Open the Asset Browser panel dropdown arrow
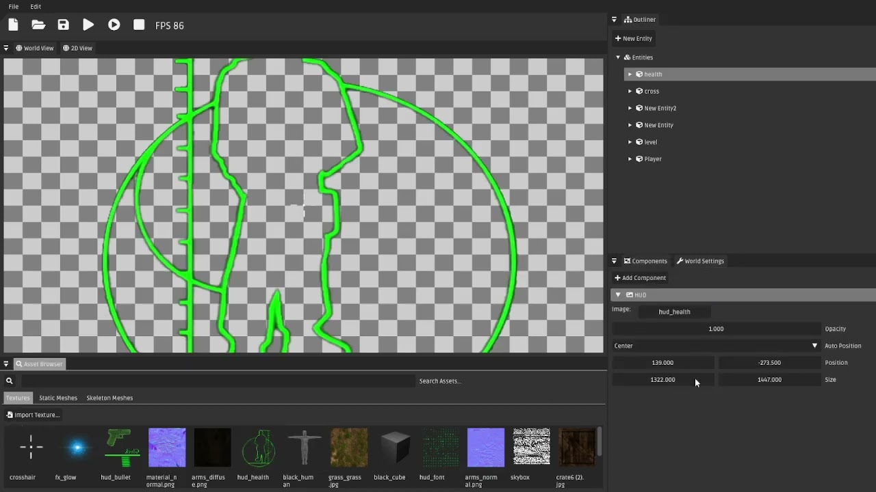Viewport: 876px width, 492px height. pos(6,364)
